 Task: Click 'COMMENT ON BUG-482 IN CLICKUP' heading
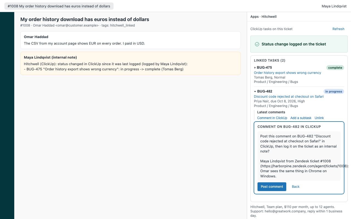(289, 127)
